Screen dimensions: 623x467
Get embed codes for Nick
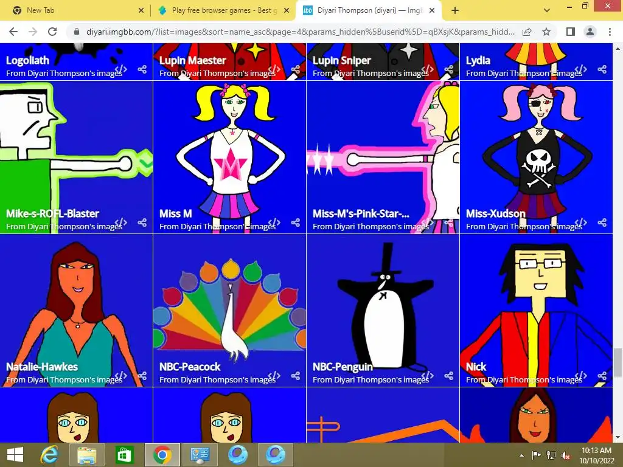click(x=581, y=376)
